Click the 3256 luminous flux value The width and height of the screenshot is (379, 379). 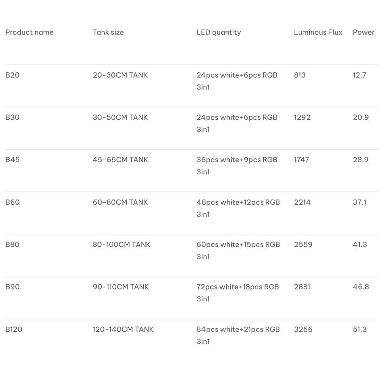coord(303,329)
